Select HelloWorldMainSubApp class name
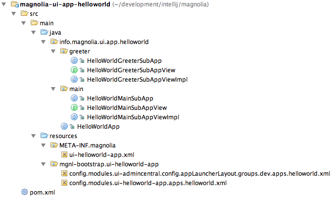334x198 pixels. (120, 98)
